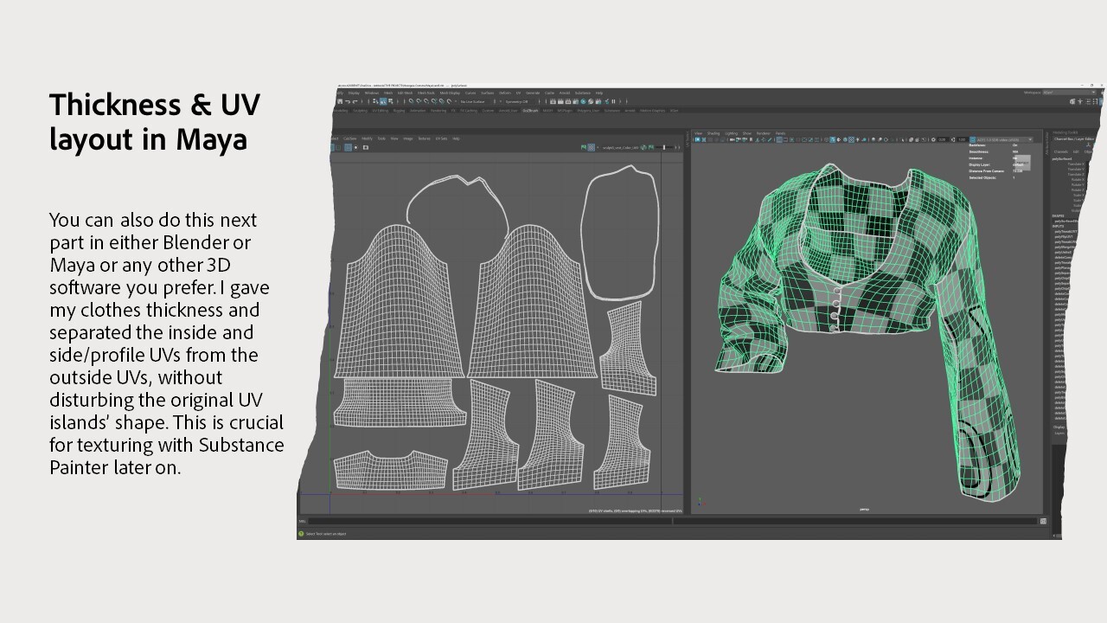Click Multisample anti-aliasing viewport icon

point(886,140)
